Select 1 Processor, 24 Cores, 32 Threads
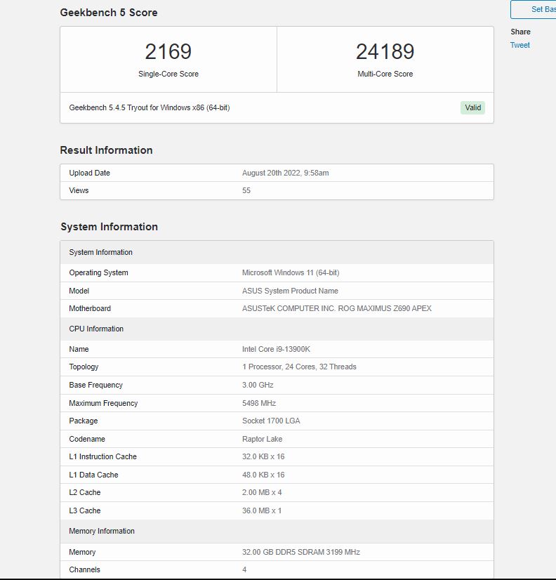Image resolution: width=556 pixels, height=580 pixels. 299,367
